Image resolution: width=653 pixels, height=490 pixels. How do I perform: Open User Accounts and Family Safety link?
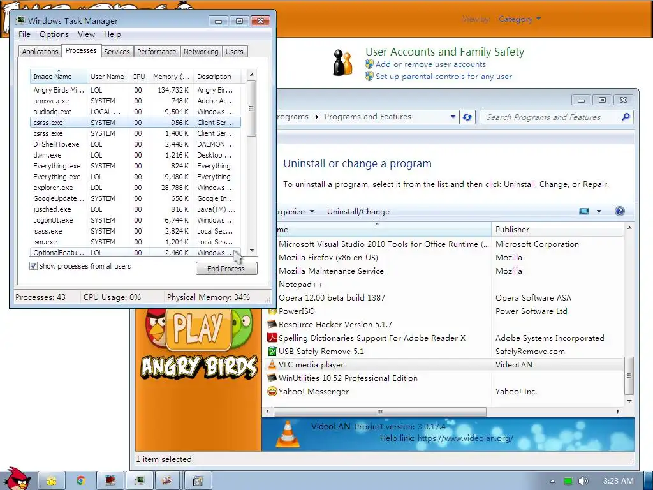point(444,52)
